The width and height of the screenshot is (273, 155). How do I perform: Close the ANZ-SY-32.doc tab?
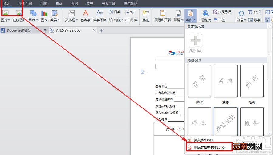[x=94, y=30]
